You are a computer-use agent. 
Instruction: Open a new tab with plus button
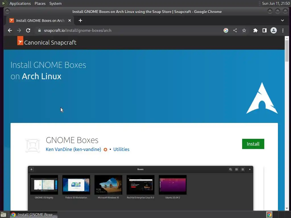80,20
